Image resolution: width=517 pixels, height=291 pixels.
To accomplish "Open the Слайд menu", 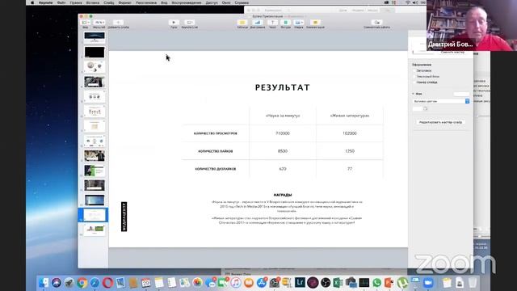I will point(109,2).
